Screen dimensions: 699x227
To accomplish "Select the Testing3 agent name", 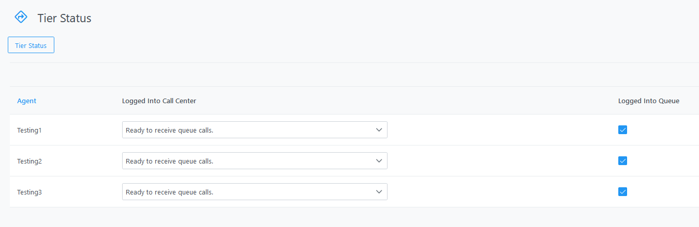I will coord(29,192).
